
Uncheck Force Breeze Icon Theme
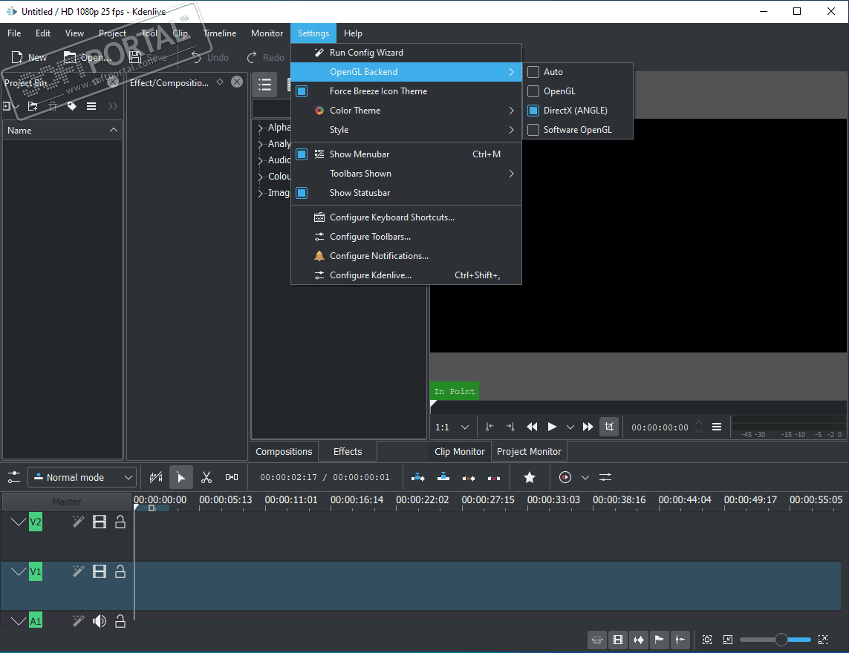pyautogui.click(x=302, y=91)
